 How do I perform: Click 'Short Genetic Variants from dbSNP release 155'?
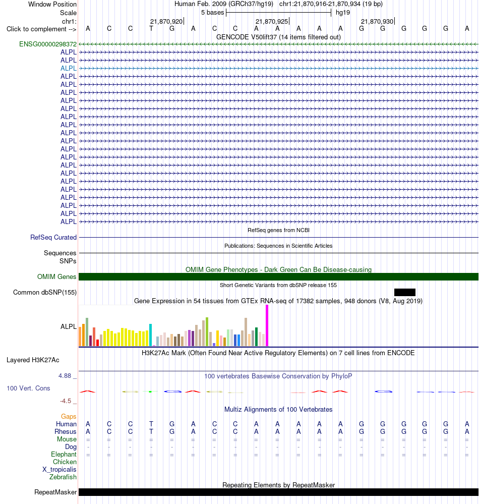278,285
